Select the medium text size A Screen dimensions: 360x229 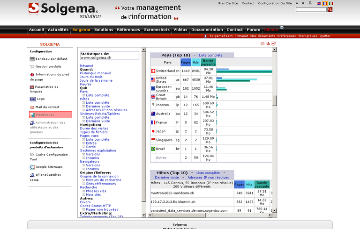(x=303, y=3)
